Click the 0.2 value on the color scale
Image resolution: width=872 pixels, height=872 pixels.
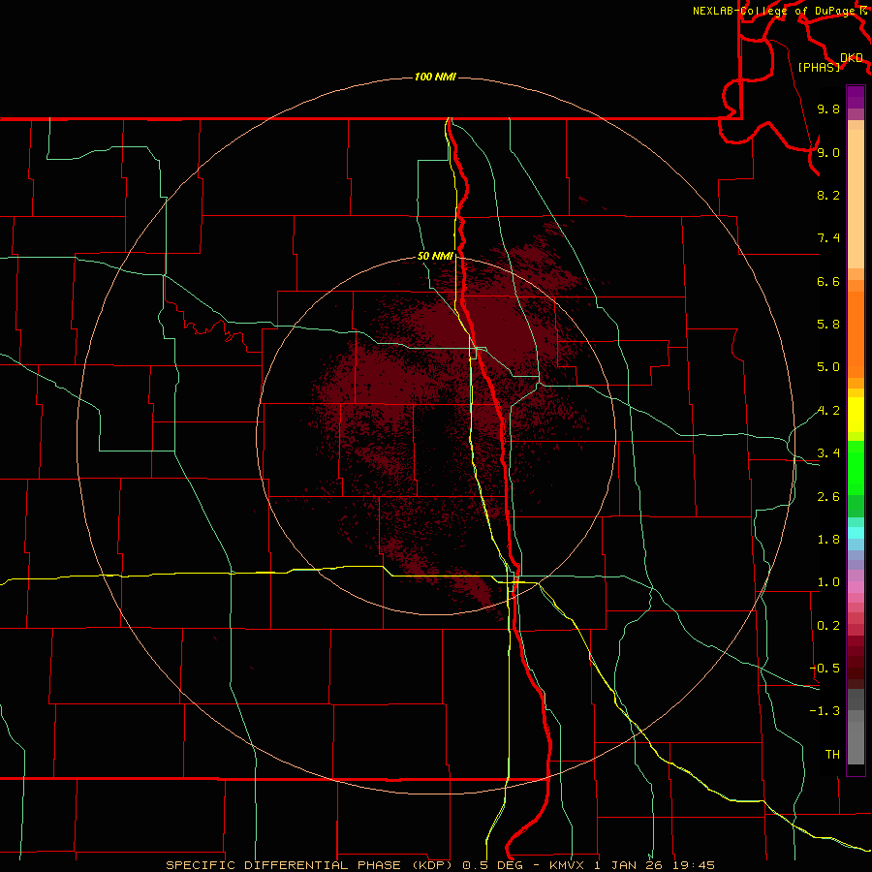pos(828,626)
